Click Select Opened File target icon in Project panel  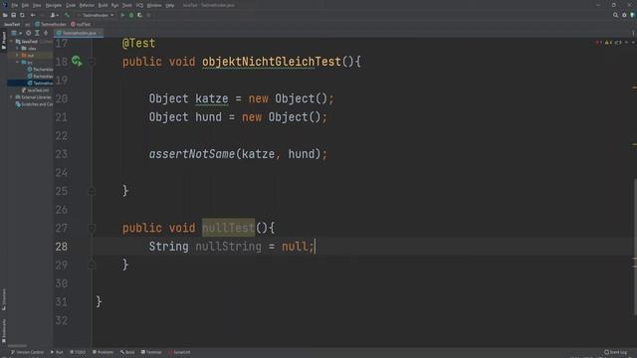click(x=28, y=33)
